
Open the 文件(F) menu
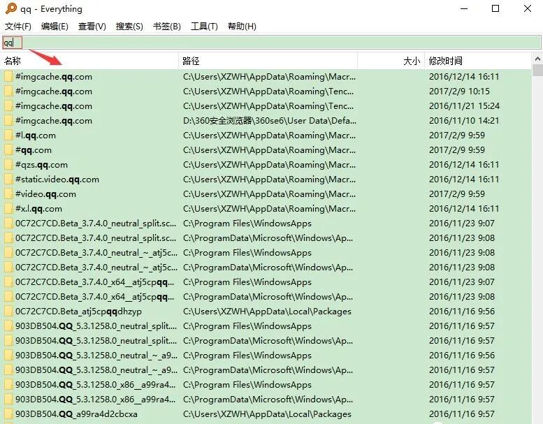tap(18, 27)
